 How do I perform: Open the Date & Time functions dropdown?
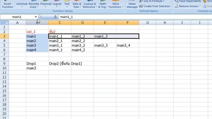[x=77, y=4]
